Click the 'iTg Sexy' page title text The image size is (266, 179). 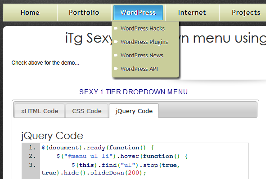coord(89,39)
